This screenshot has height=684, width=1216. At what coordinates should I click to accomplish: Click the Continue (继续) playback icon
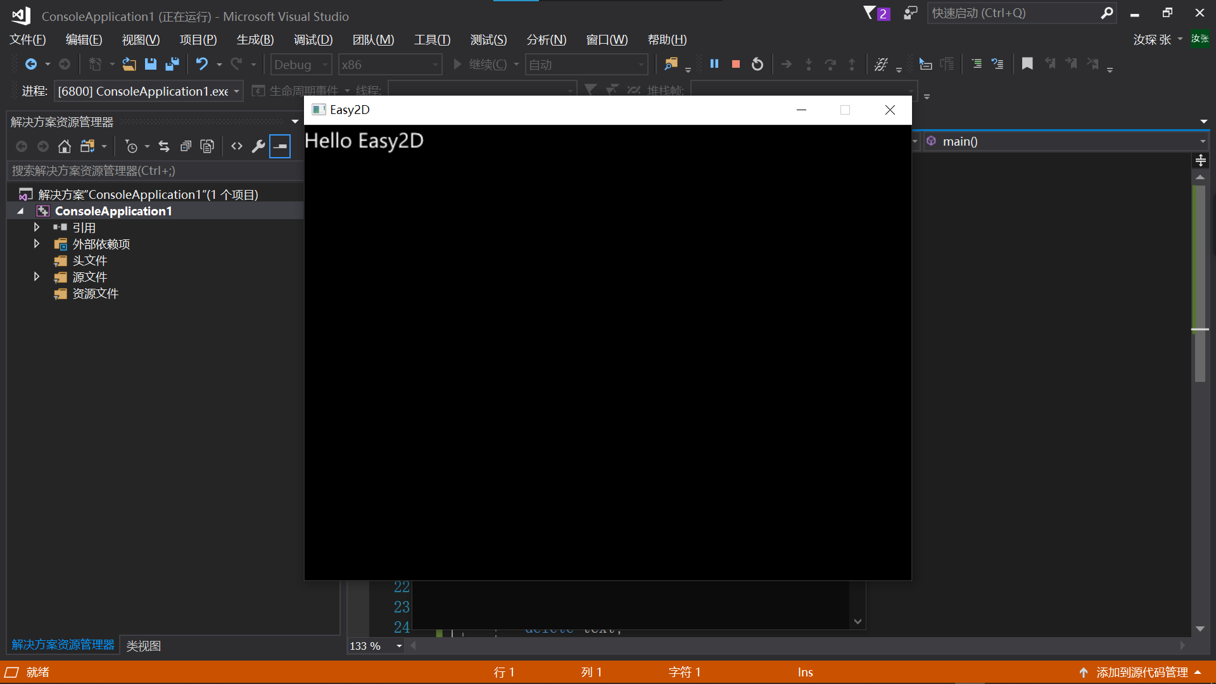pos(458,65)
